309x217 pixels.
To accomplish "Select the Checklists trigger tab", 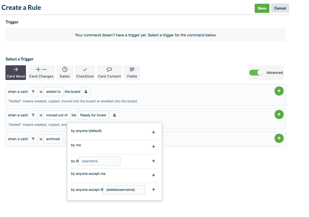I will 85,72.
